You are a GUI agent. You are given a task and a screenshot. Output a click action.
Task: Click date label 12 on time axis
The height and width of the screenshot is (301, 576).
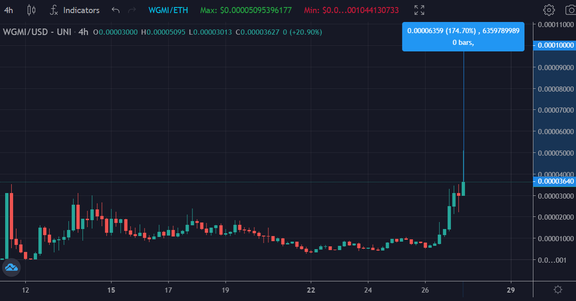click(25, 290)
